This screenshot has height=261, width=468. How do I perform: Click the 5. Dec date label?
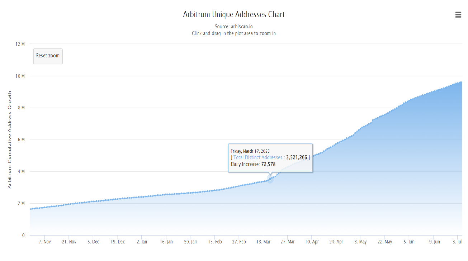coord(93,242)
